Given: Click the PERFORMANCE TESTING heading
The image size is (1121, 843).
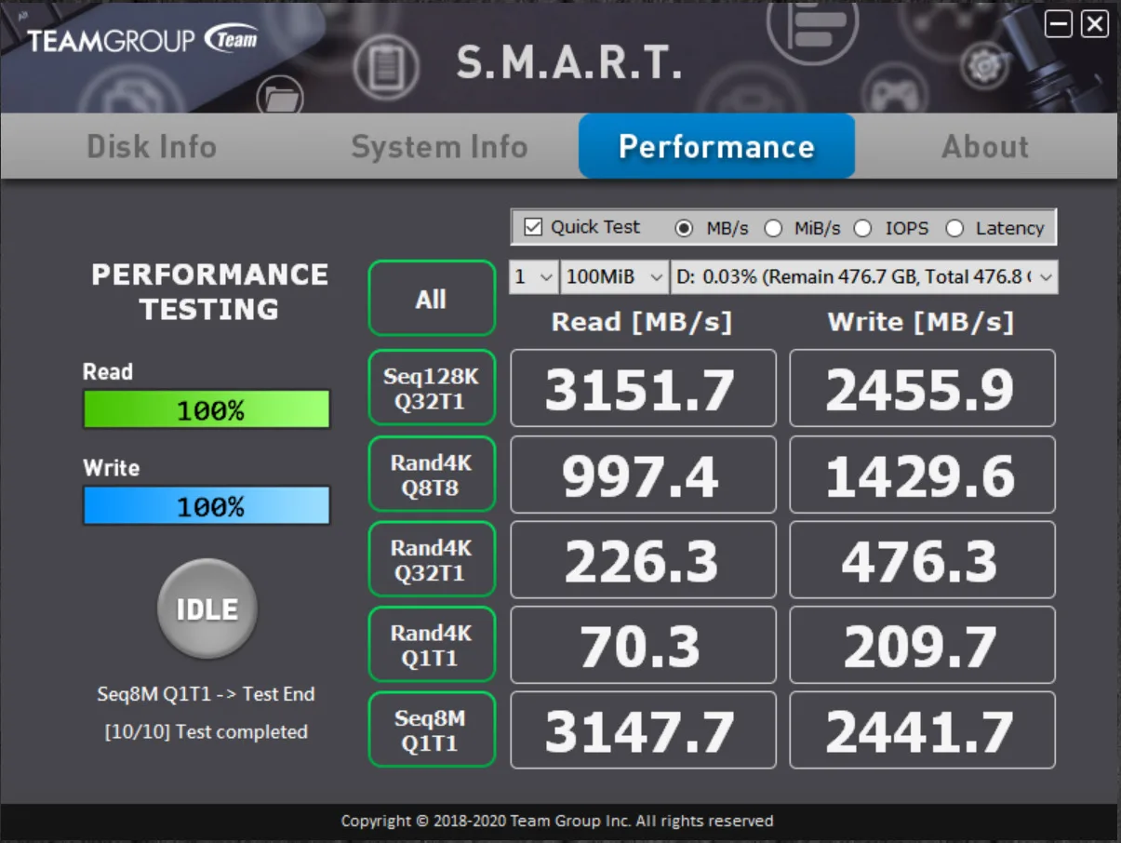Looking at the screenshot, I should pyautogui.click(x=209, y=291).
